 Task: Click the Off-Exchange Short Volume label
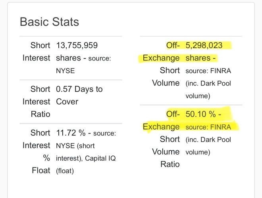tap(161, 64)
